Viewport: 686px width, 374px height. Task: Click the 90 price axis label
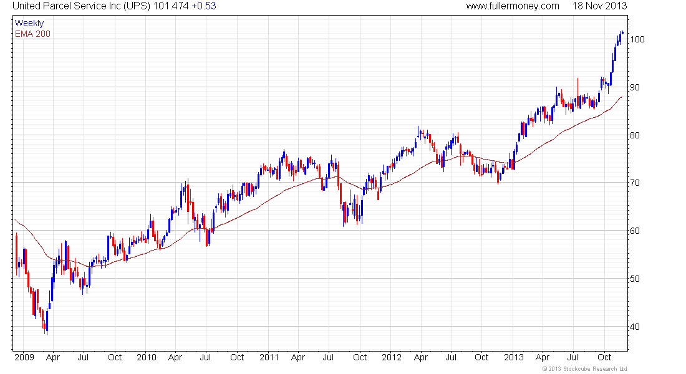634,87
